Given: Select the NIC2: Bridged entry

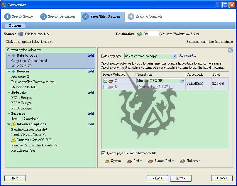Looking at the screenshot, I should [21, 103].
